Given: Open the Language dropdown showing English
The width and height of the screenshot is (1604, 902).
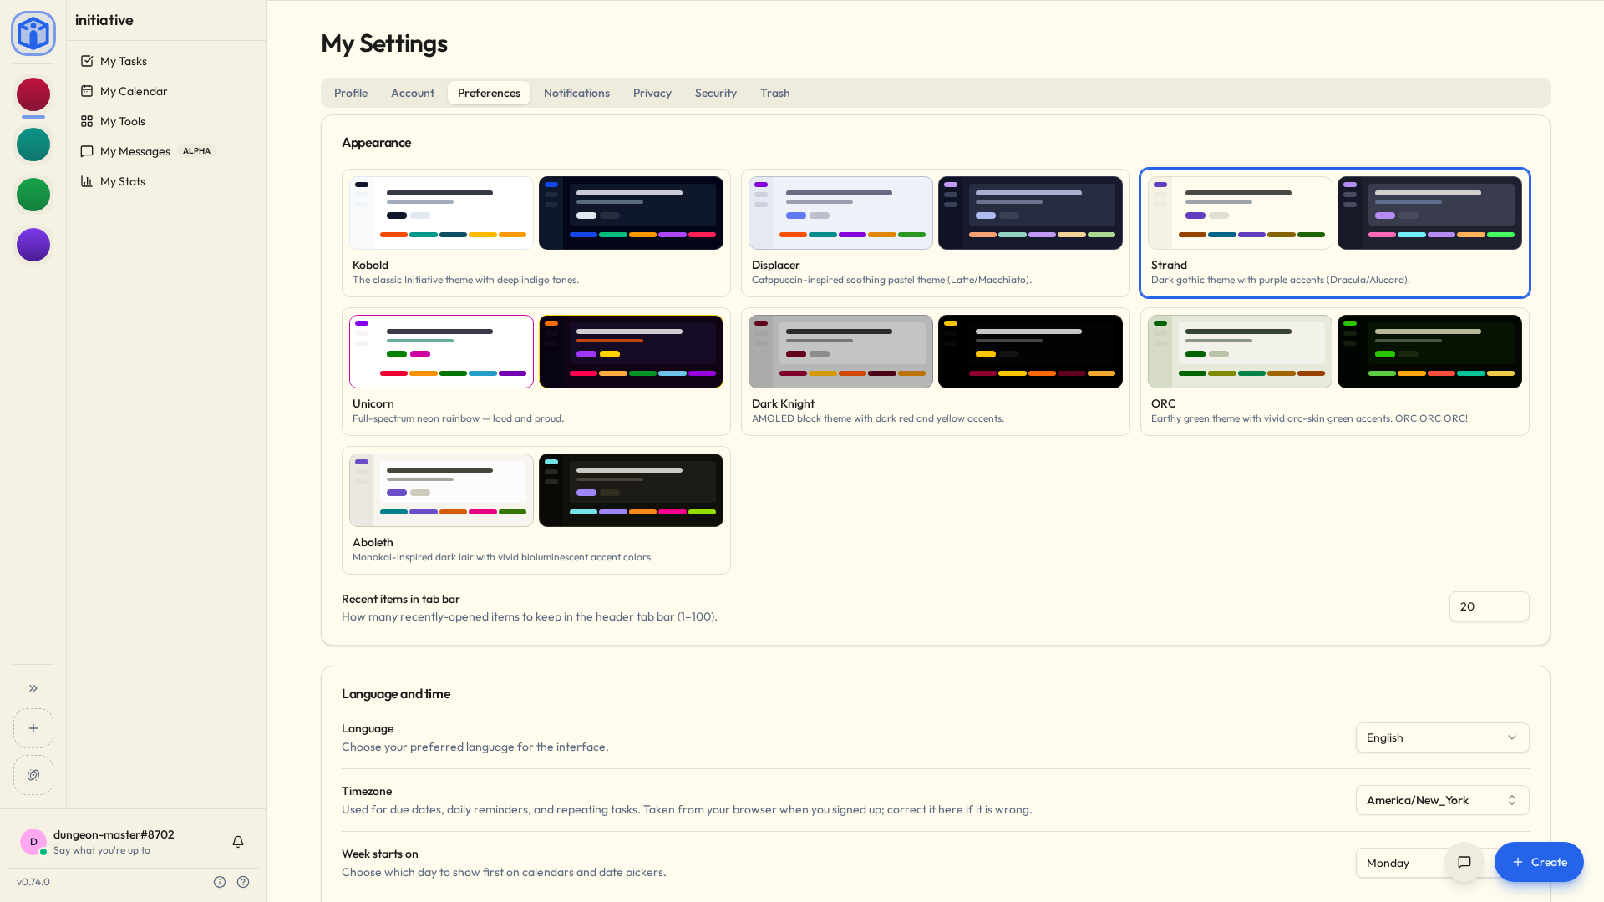Looking at the screenshot, I should coord(1443,737).
